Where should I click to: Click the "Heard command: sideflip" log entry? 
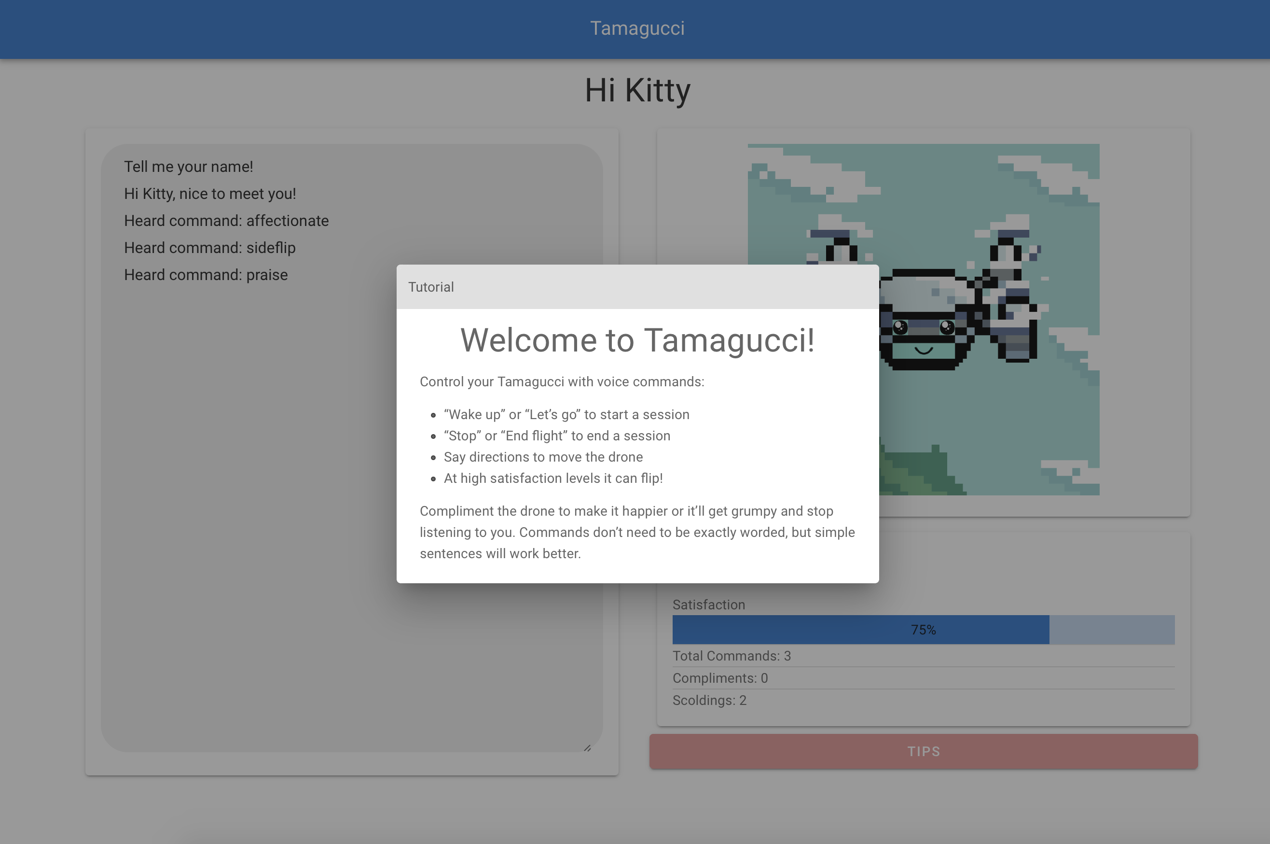click(210, 248)
